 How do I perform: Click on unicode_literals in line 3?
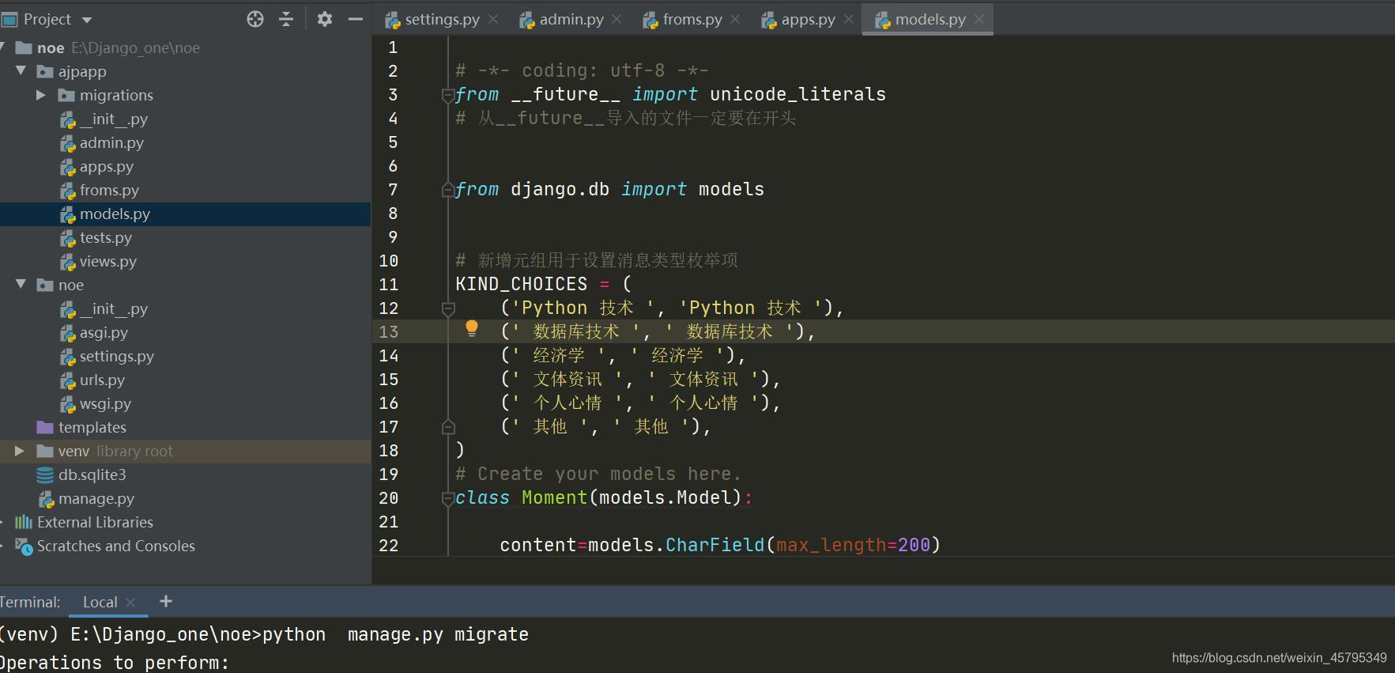click(x=797, y=94)
